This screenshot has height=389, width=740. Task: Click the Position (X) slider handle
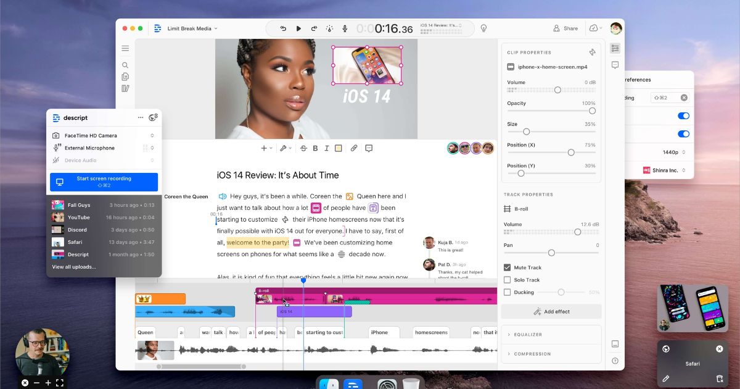(571, 152)
